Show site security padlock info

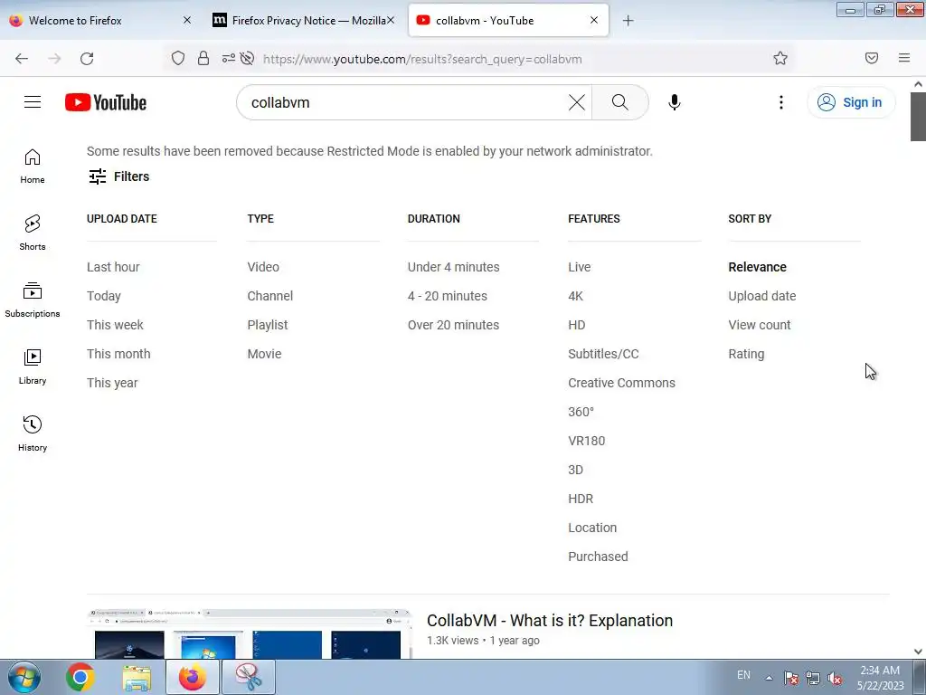203,58
